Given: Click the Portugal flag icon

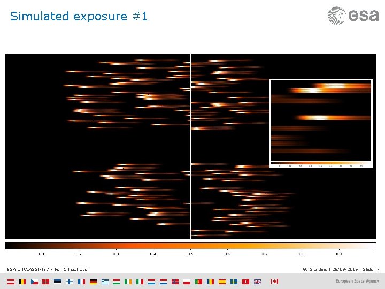Looking at the screenshot, I should pos(198,282).
